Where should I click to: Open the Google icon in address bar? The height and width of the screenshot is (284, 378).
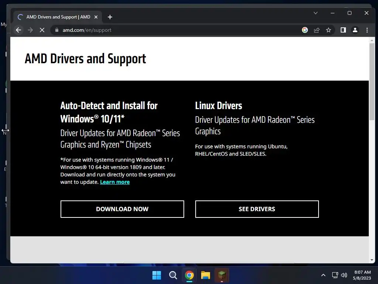pyautogui.click(x=305, y=30)
